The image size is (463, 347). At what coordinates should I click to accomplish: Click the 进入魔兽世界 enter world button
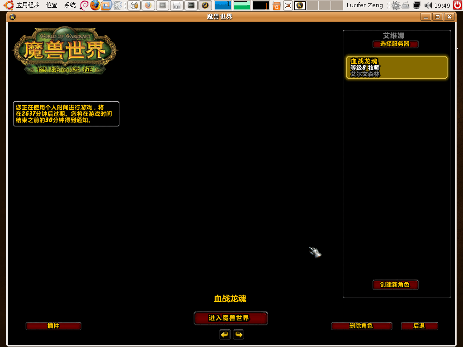tap(231, 318)
